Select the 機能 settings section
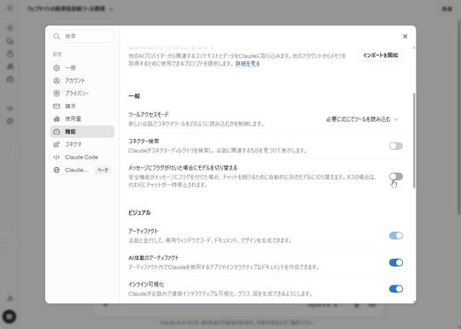The width and height of the screenshot is (461, 329). [x=82, y=131]
